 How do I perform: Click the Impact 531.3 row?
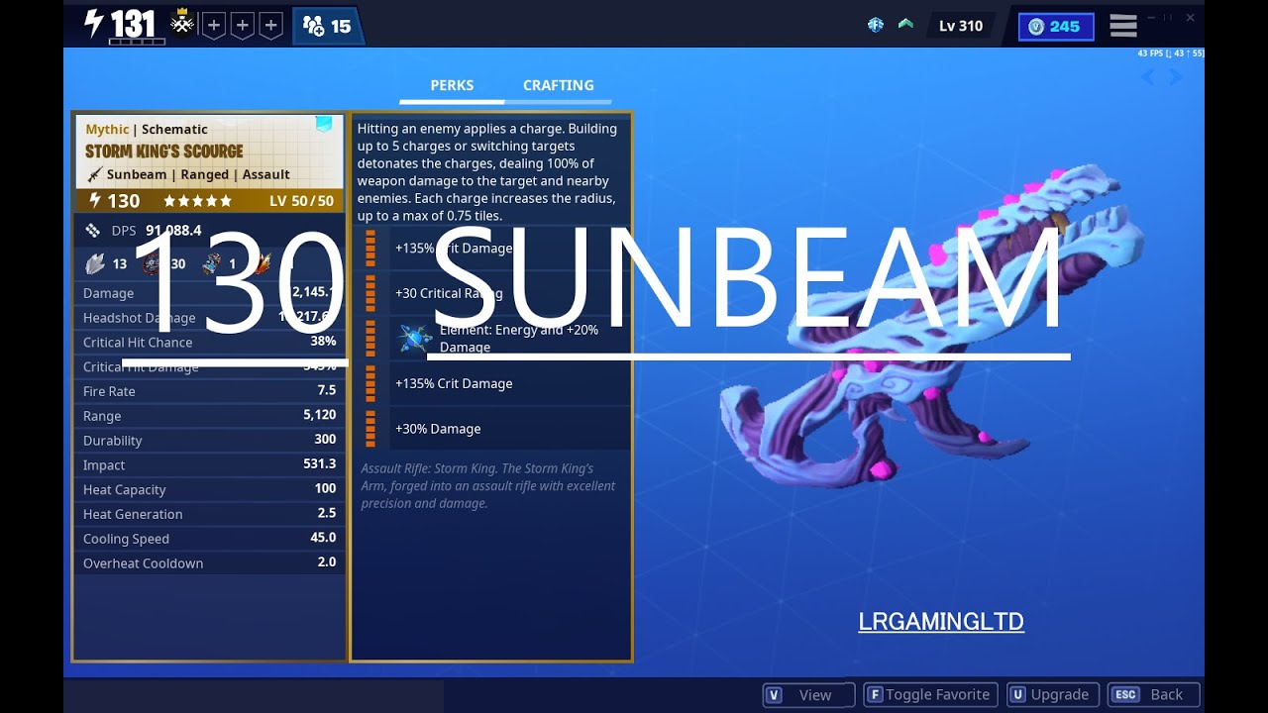(x=210, y=465)
